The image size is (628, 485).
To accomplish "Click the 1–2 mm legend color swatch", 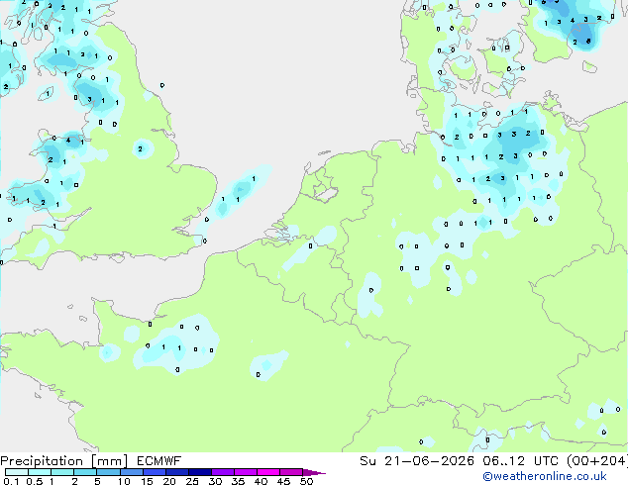I will (x=62, y=472).
